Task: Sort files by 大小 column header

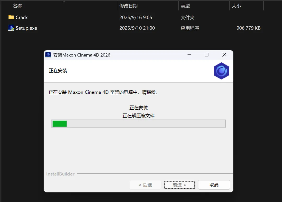Action: point(236,6)
